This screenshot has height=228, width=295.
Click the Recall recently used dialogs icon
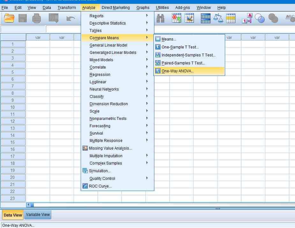click(54, 18)
